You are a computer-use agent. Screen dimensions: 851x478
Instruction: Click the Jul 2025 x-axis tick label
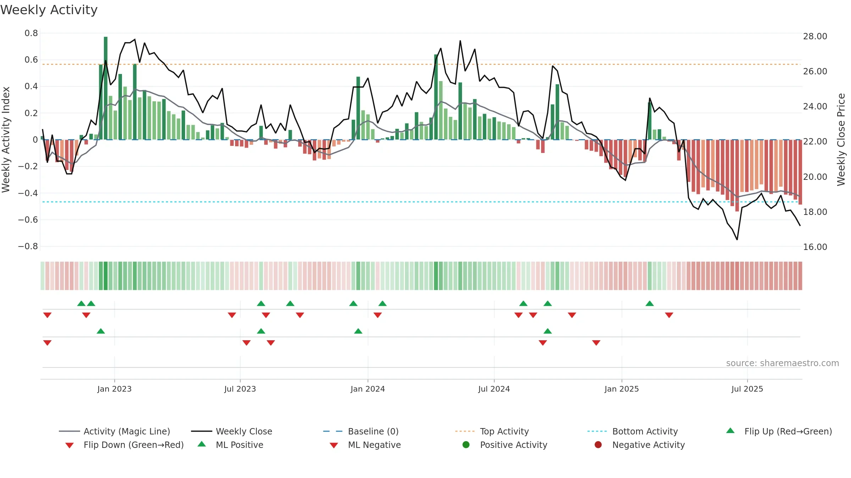(x=747, y=389)
